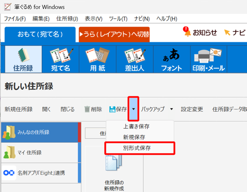Select the 宛て名 addressee toolbar icon
This screenshot has width=247, height=192.
[x=61, y=59]
